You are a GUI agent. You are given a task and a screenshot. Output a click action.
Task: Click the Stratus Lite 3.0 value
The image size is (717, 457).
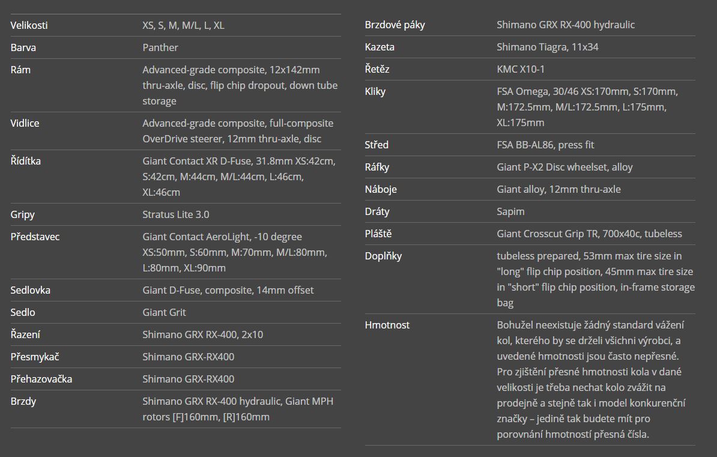pyautogui.click(x=175, y=214)
